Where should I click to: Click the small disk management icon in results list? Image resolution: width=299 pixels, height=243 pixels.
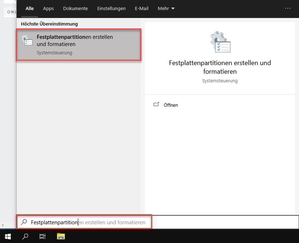click(x=27, y=40)
